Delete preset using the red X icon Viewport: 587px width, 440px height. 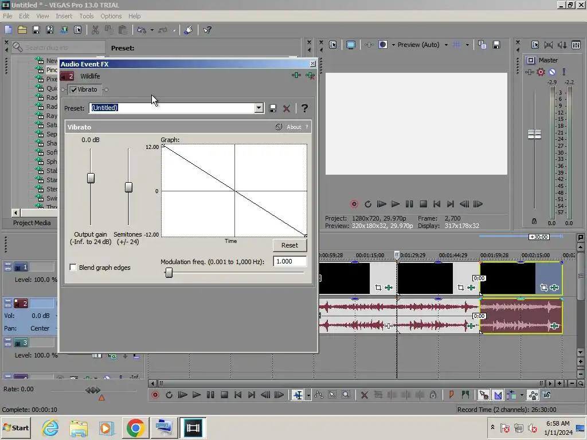pyautogui.click(x=287, y=108)
